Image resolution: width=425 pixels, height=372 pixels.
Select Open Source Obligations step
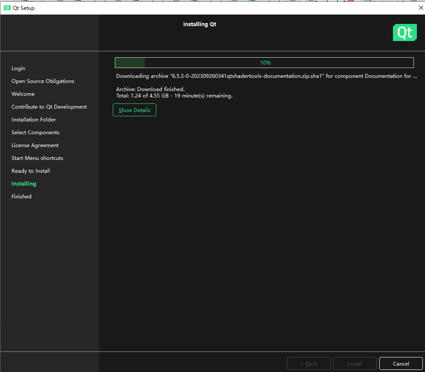pyautogui.click(x=43, y=81)
